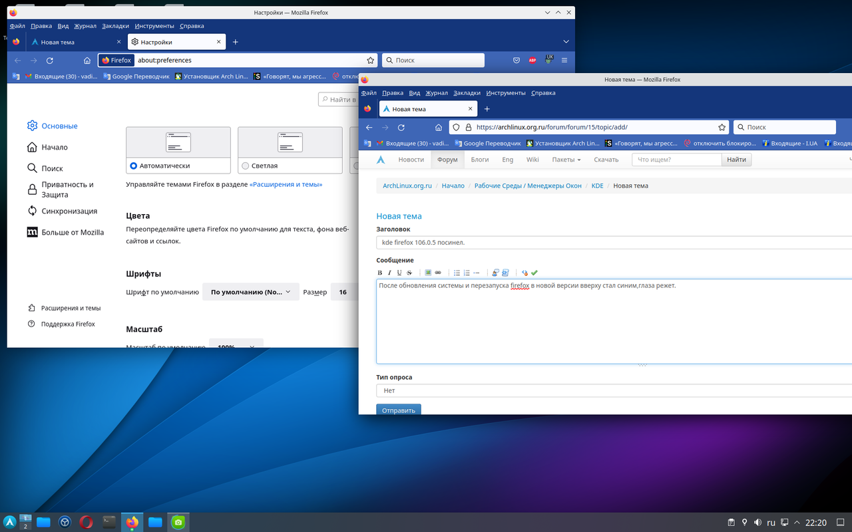This screenshot has width=852, height=532.
Task: Apply bold formatting in forum message toolbar
Action: point(380,273)
